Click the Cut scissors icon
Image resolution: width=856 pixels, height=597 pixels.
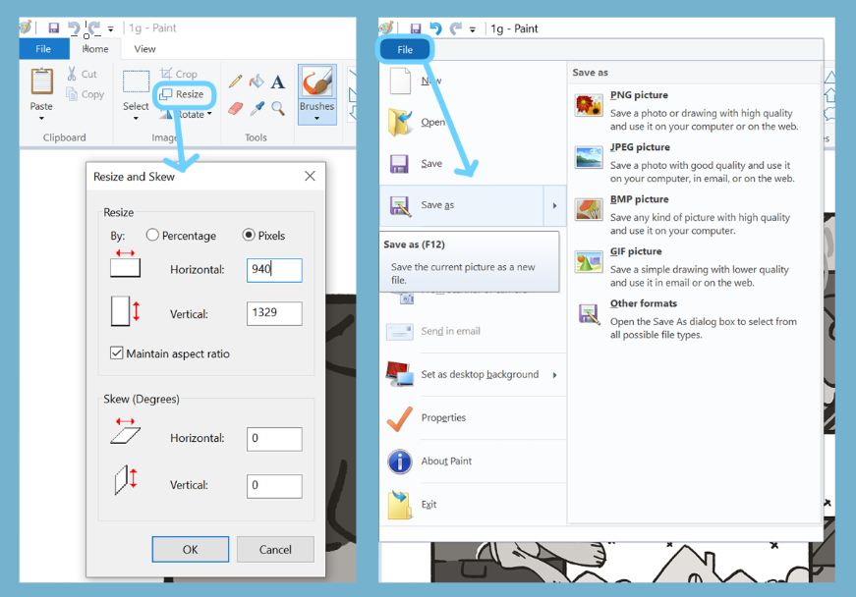pyautogui.click(x=73, y=74)
